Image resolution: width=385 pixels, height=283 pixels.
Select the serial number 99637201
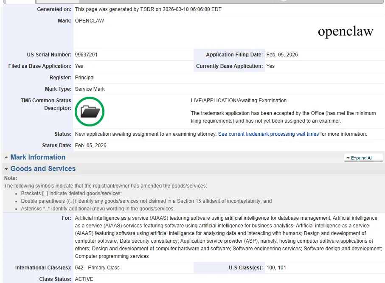(86, 55)
